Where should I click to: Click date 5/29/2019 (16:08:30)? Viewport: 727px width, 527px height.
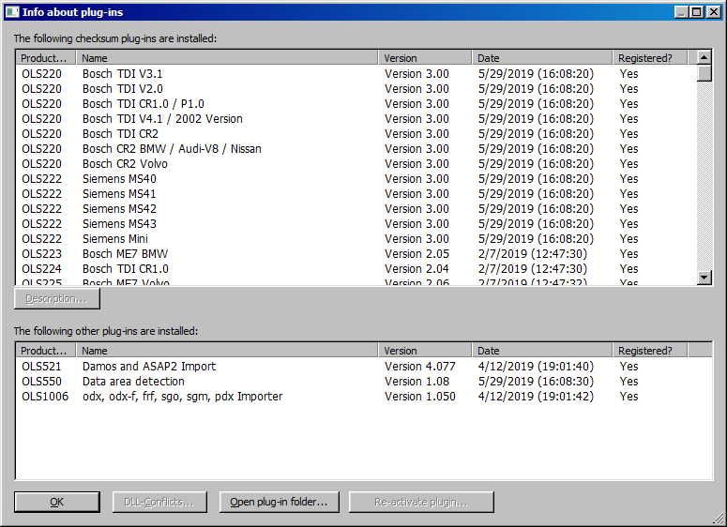tap(536, 382)
